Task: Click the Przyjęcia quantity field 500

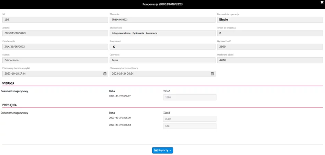Action: (190, 126)
